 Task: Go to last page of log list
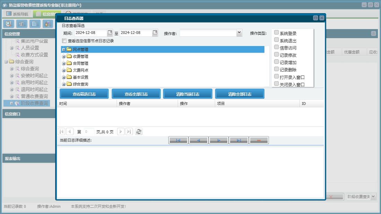tap(129, 132)
